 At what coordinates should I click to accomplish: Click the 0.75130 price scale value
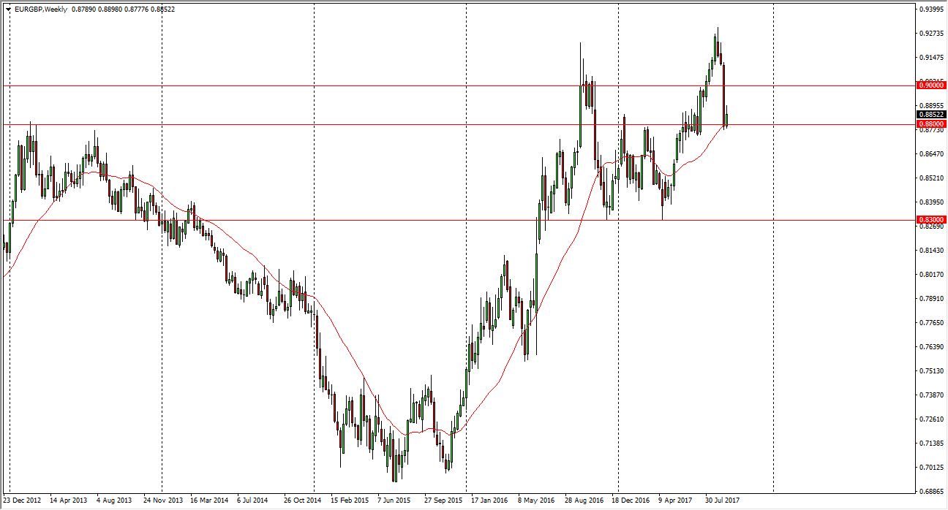point(930,370)
